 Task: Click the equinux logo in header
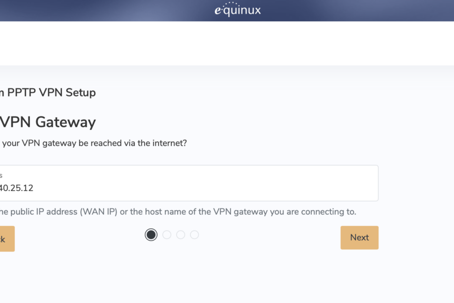[x=238, y=10]
